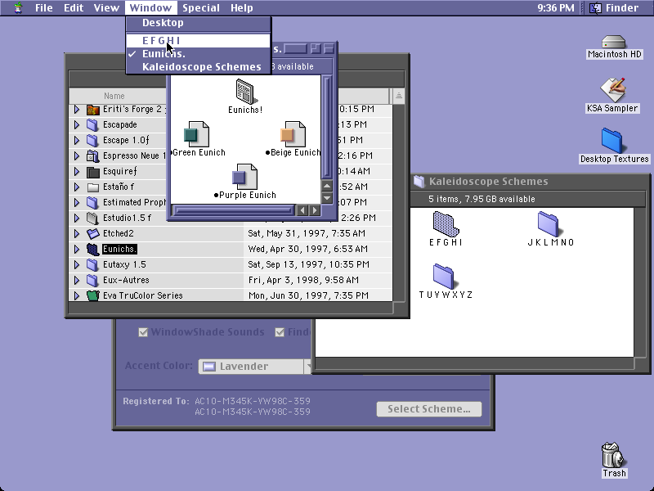Select the T U V W X Y Z folder icon
Viewport: 654px width, 491px height.
click(444, 277)
